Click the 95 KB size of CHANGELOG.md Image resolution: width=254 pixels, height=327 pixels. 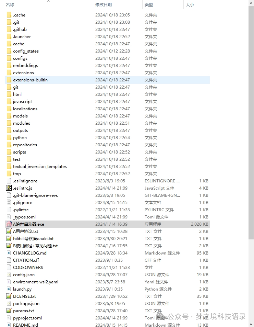(203, 253)
